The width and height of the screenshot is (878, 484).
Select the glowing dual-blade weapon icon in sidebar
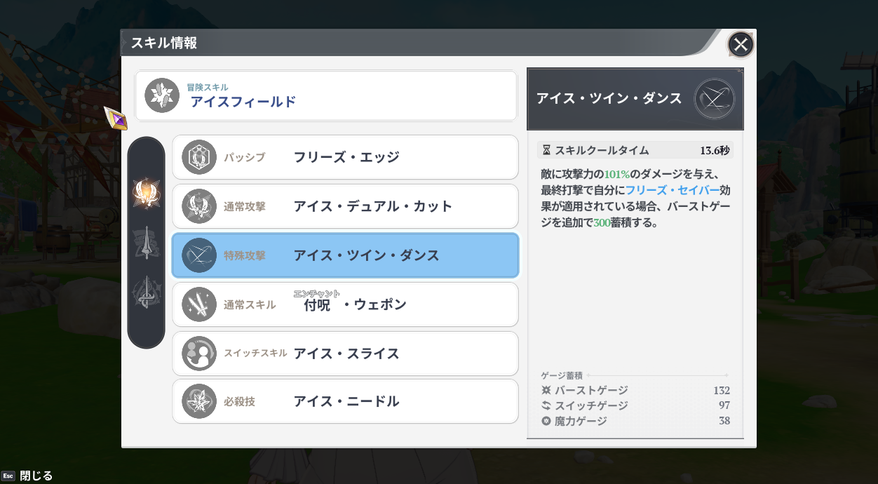click(x=147, y=193)
